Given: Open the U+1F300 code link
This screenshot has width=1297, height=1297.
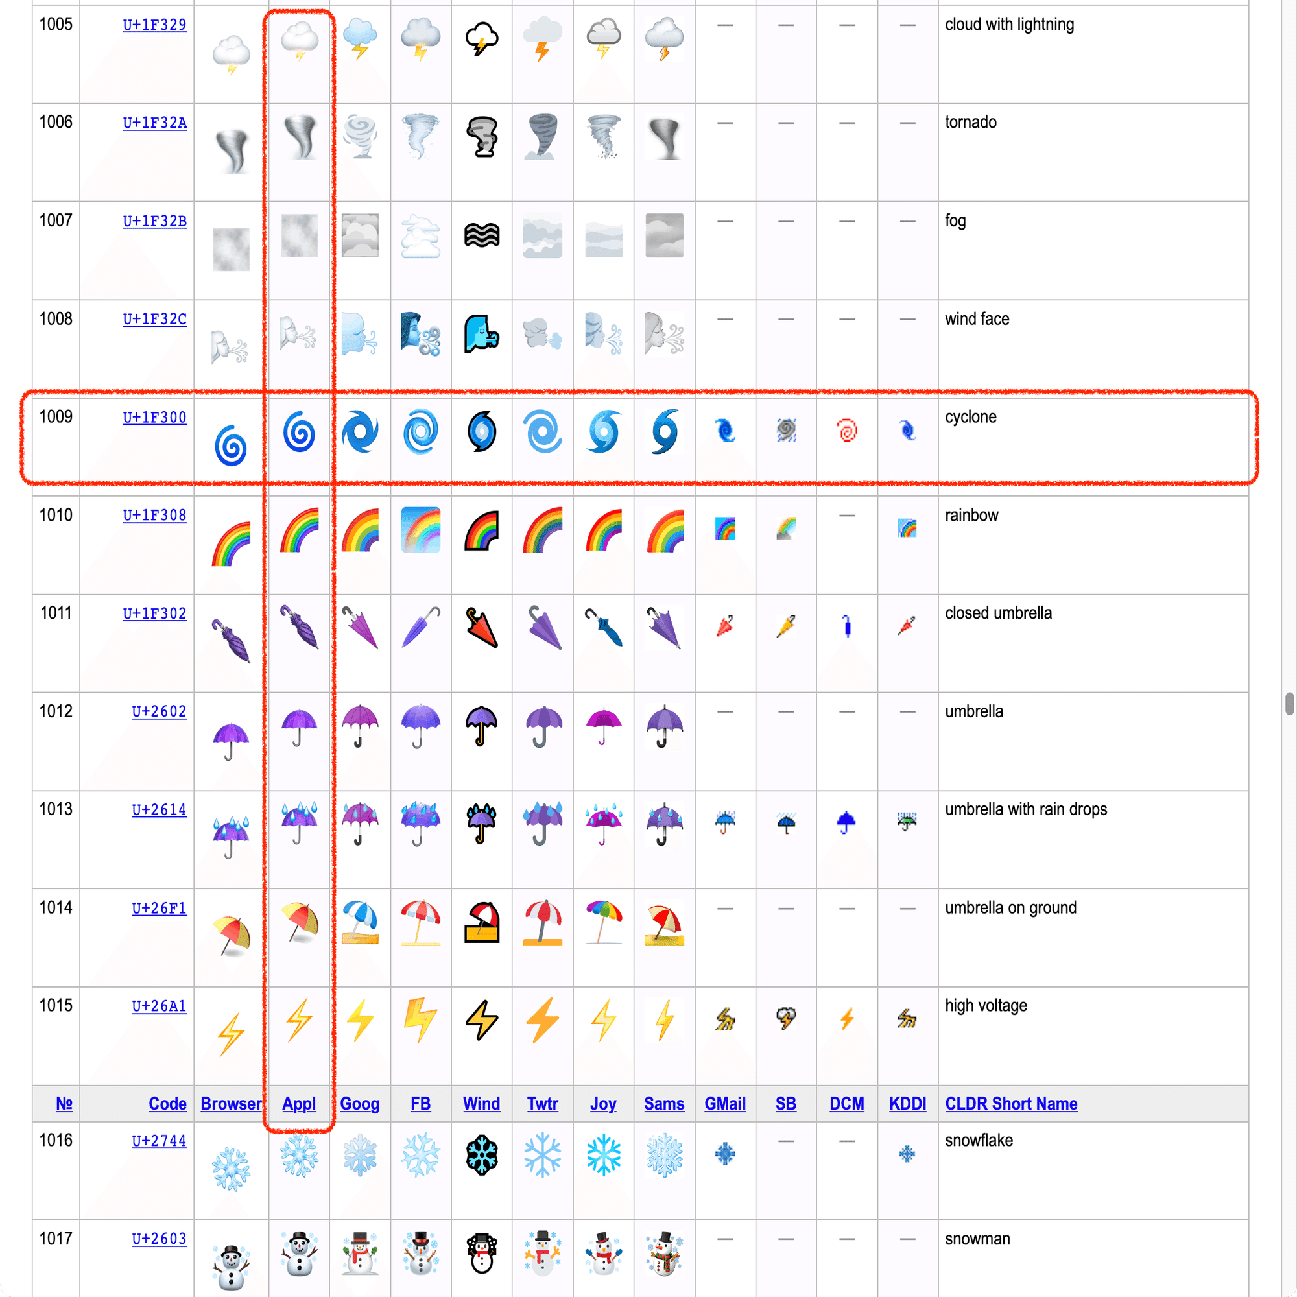Looking at the screenshot, I should click(x=154, y=417).
